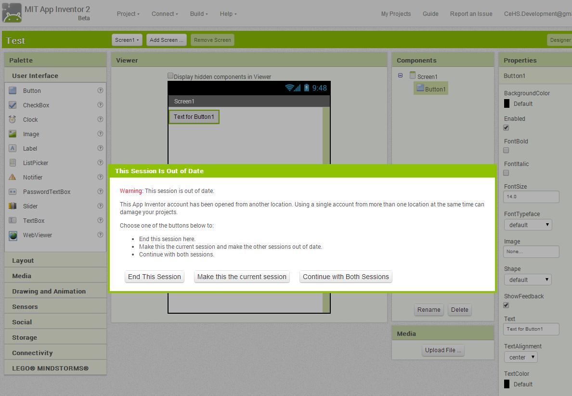Open the Build menu

click(x=199, y=14)
